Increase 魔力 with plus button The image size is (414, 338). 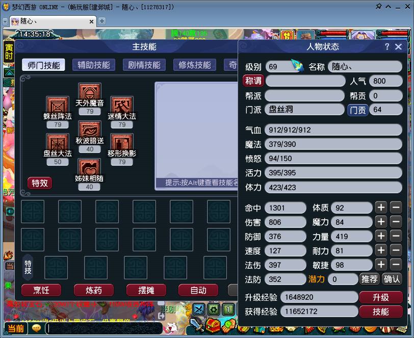tap(381, 222)
